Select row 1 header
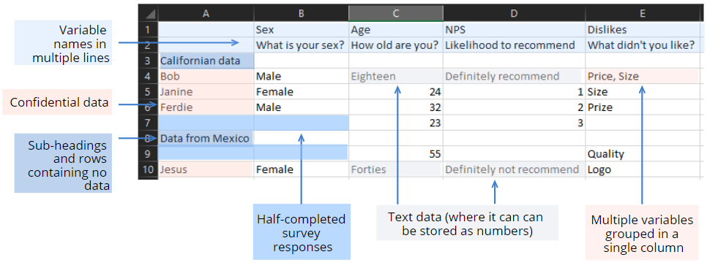707x268 pixels. [149, 30]
